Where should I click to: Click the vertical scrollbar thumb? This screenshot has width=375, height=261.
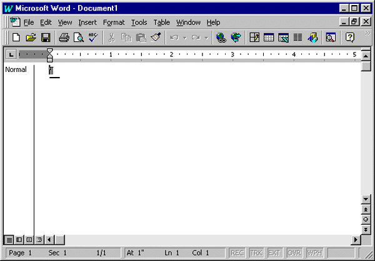coord(366,66)
